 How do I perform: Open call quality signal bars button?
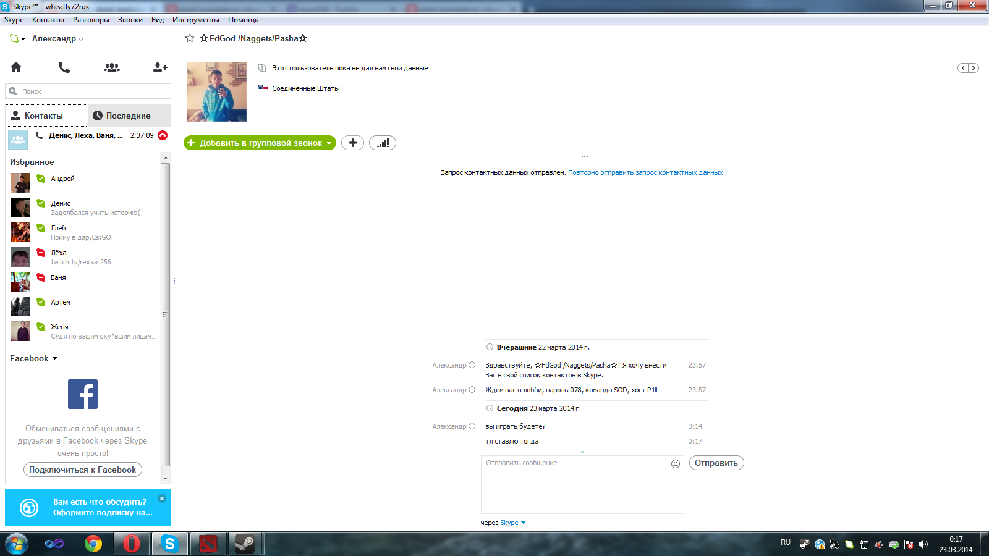[383, 143]
